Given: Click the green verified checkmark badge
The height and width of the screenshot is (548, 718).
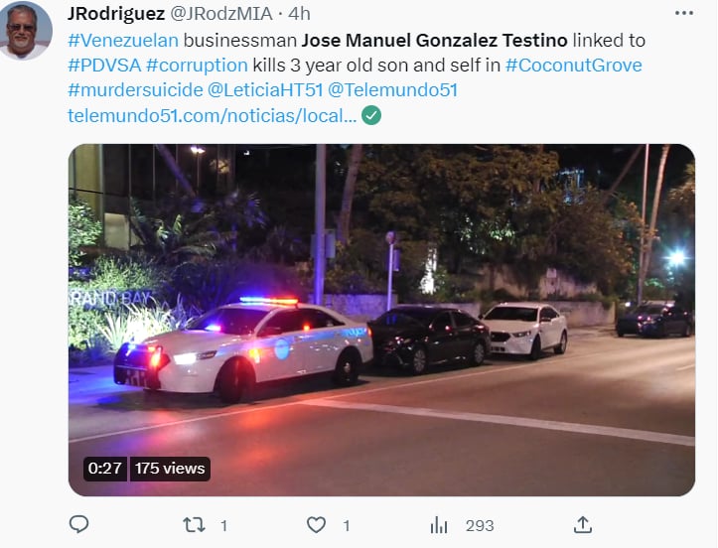Looking at the screenshot, I should pyautogui.click(x=371, y=115).
